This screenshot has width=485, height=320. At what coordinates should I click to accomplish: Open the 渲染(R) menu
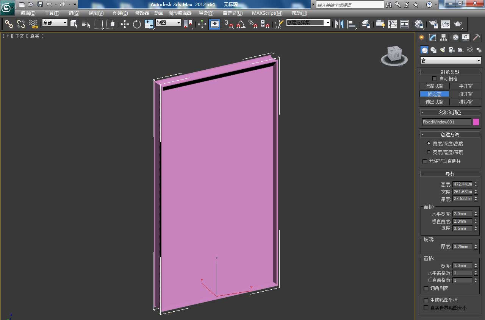click(x=206, y=13)
